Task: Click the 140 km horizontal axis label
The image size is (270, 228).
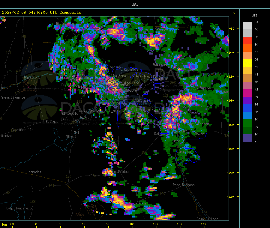Action: (x=203, y=224)
